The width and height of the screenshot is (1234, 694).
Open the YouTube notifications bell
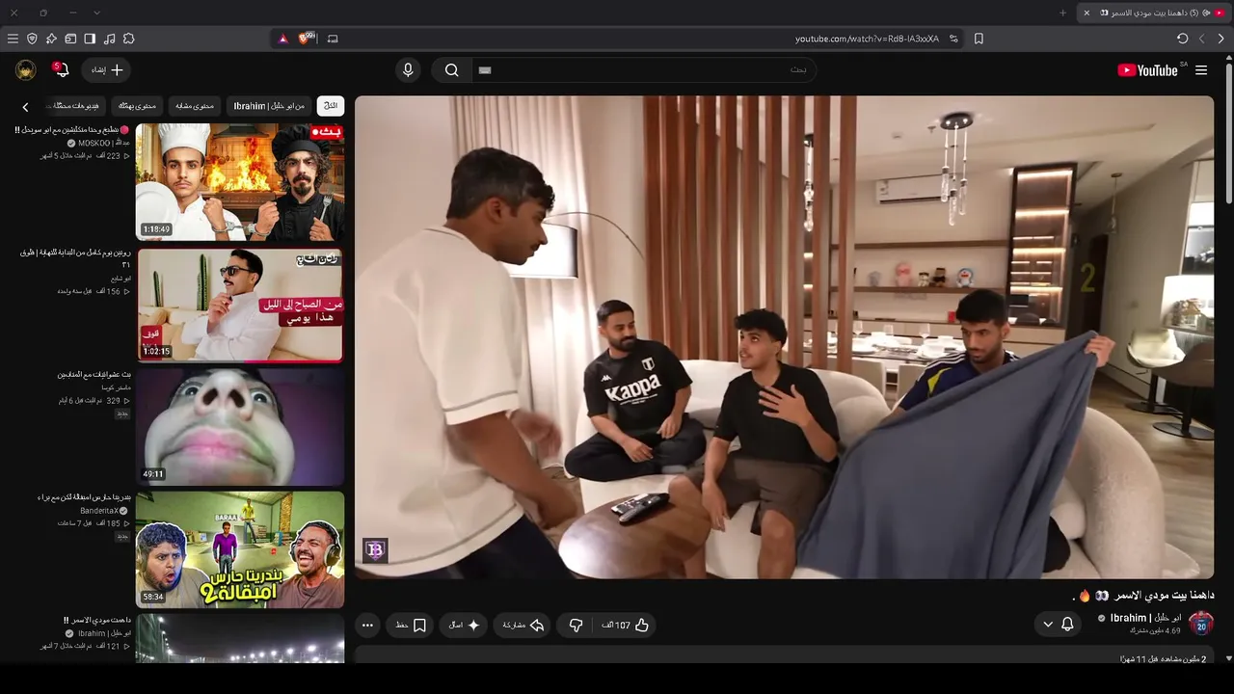coord(61,69)
